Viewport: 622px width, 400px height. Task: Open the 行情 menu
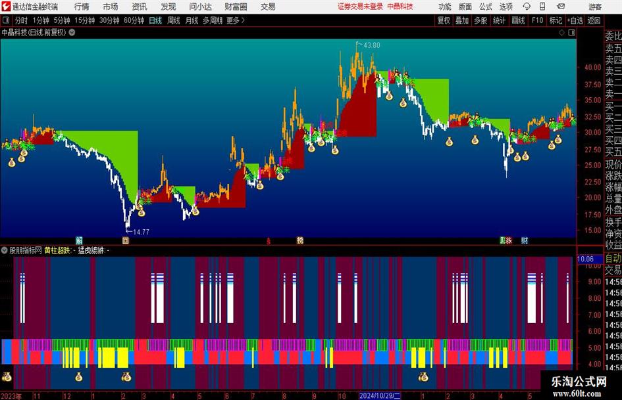[x=82, y=7]
